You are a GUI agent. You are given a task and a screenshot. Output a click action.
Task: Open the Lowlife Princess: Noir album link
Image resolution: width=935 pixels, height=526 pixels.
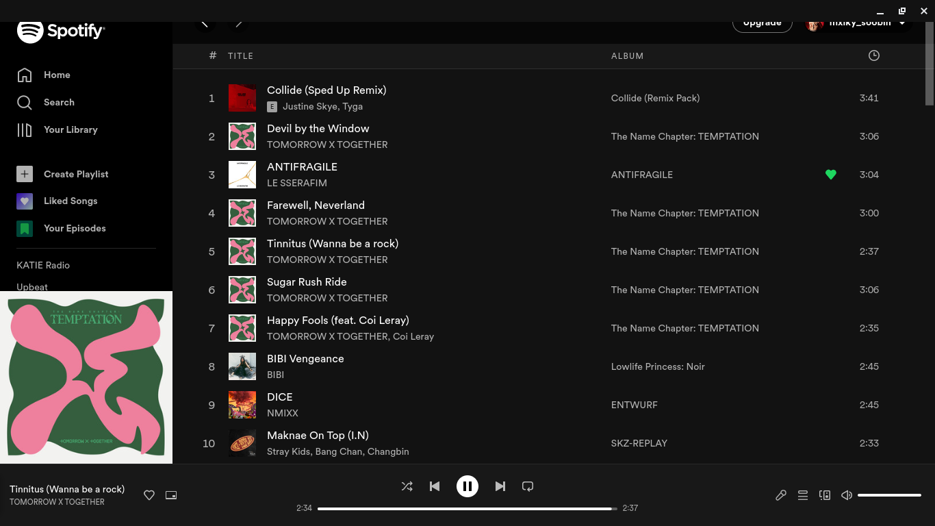coord(658,366)
